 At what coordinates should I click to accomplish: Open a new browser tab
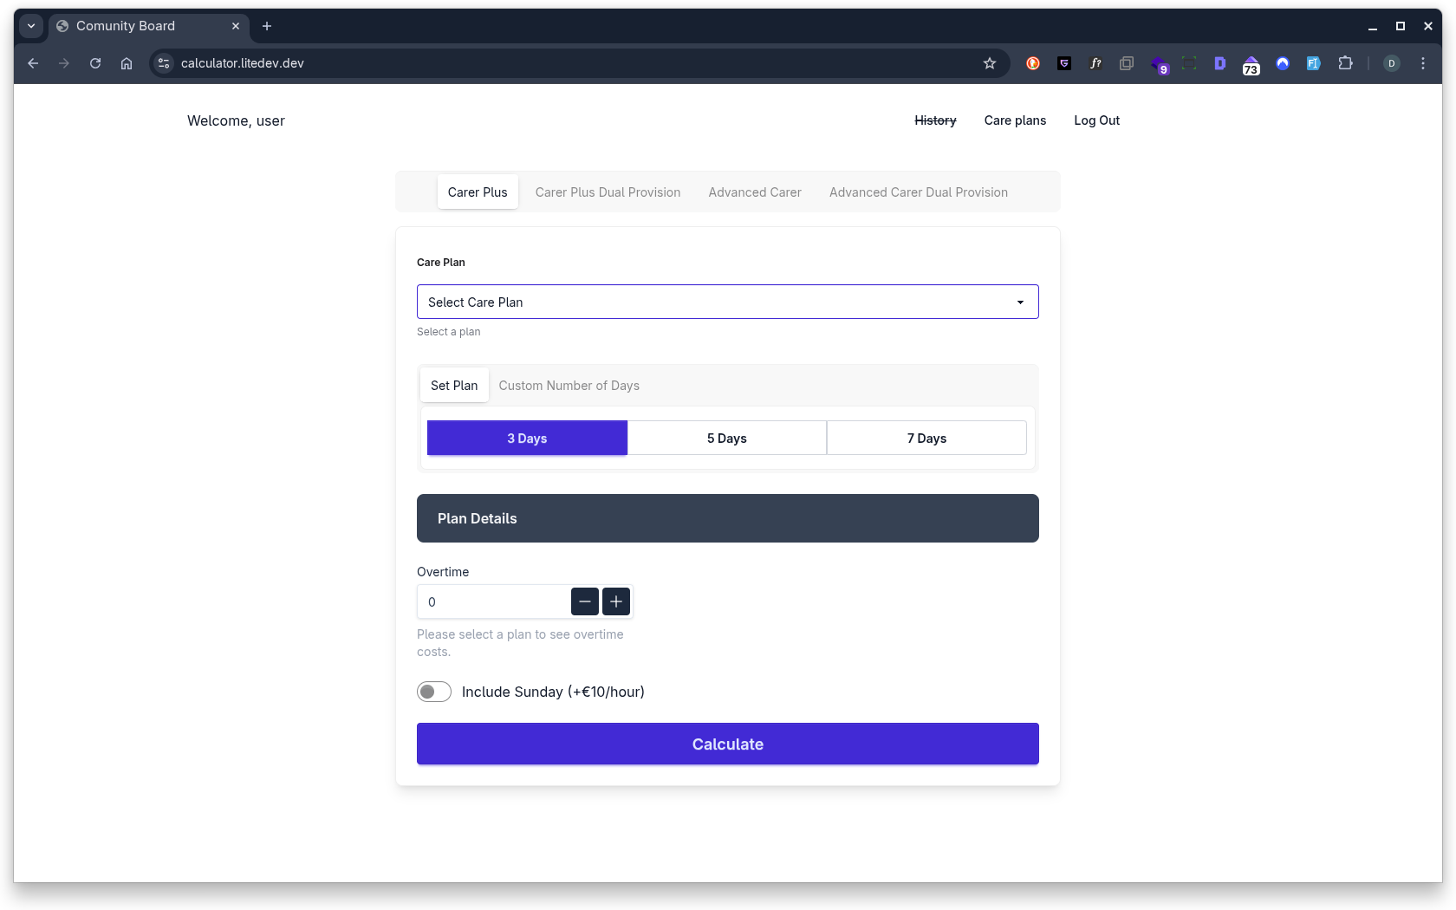point(267,26)
